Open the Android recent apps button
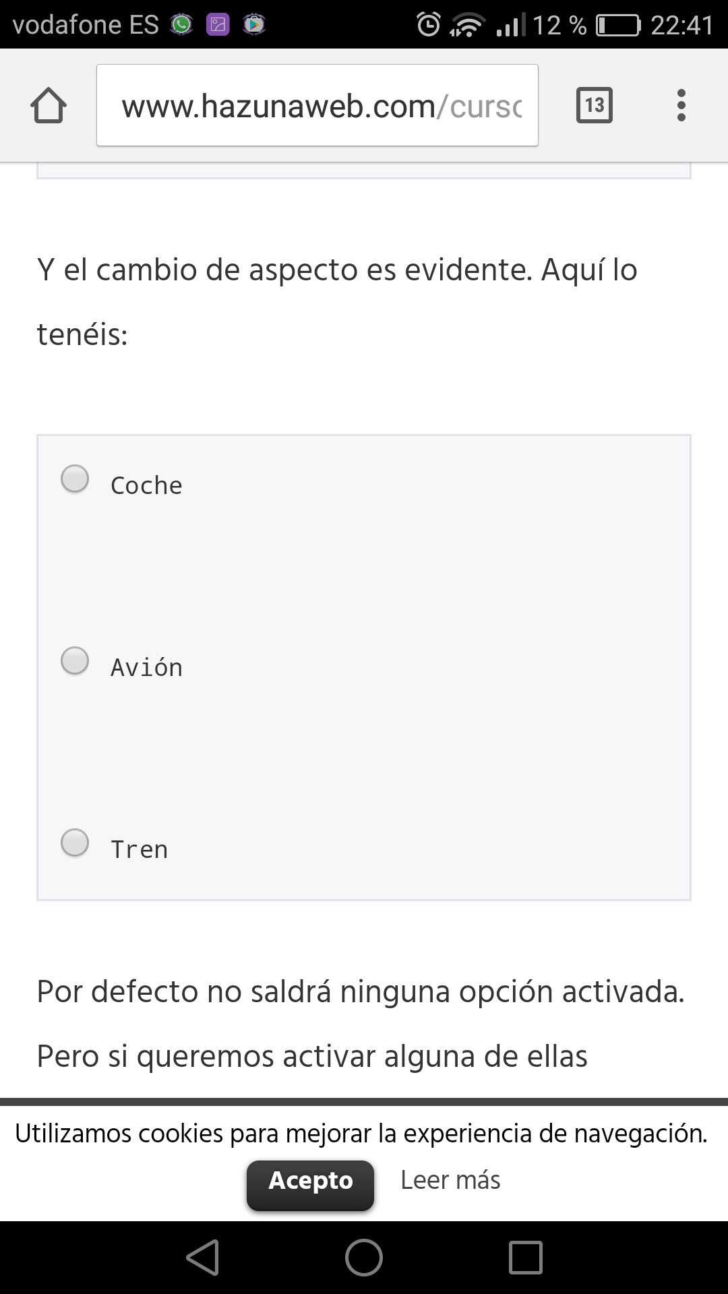The width and height of the screenshot is (728, 1294). click(526, 1258)
